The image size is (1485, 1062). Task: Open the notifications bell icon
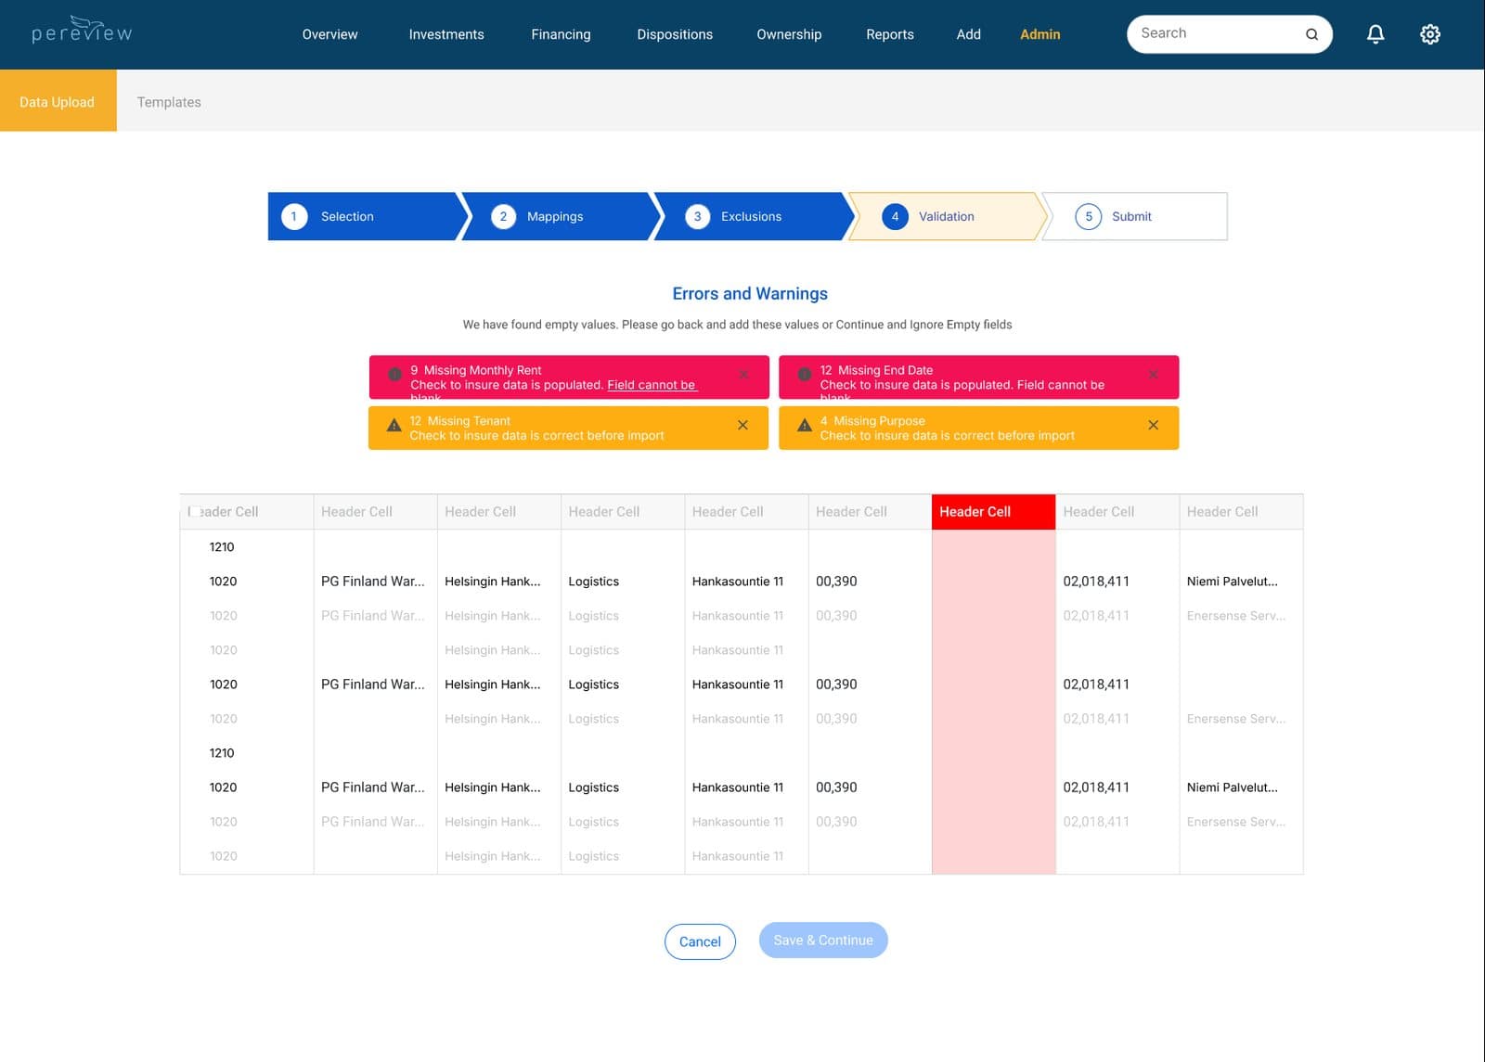[1375, 34]
